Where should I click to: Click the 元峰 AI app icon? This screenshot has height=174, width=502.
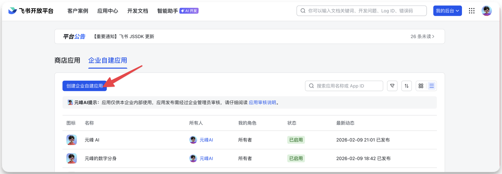71,140
